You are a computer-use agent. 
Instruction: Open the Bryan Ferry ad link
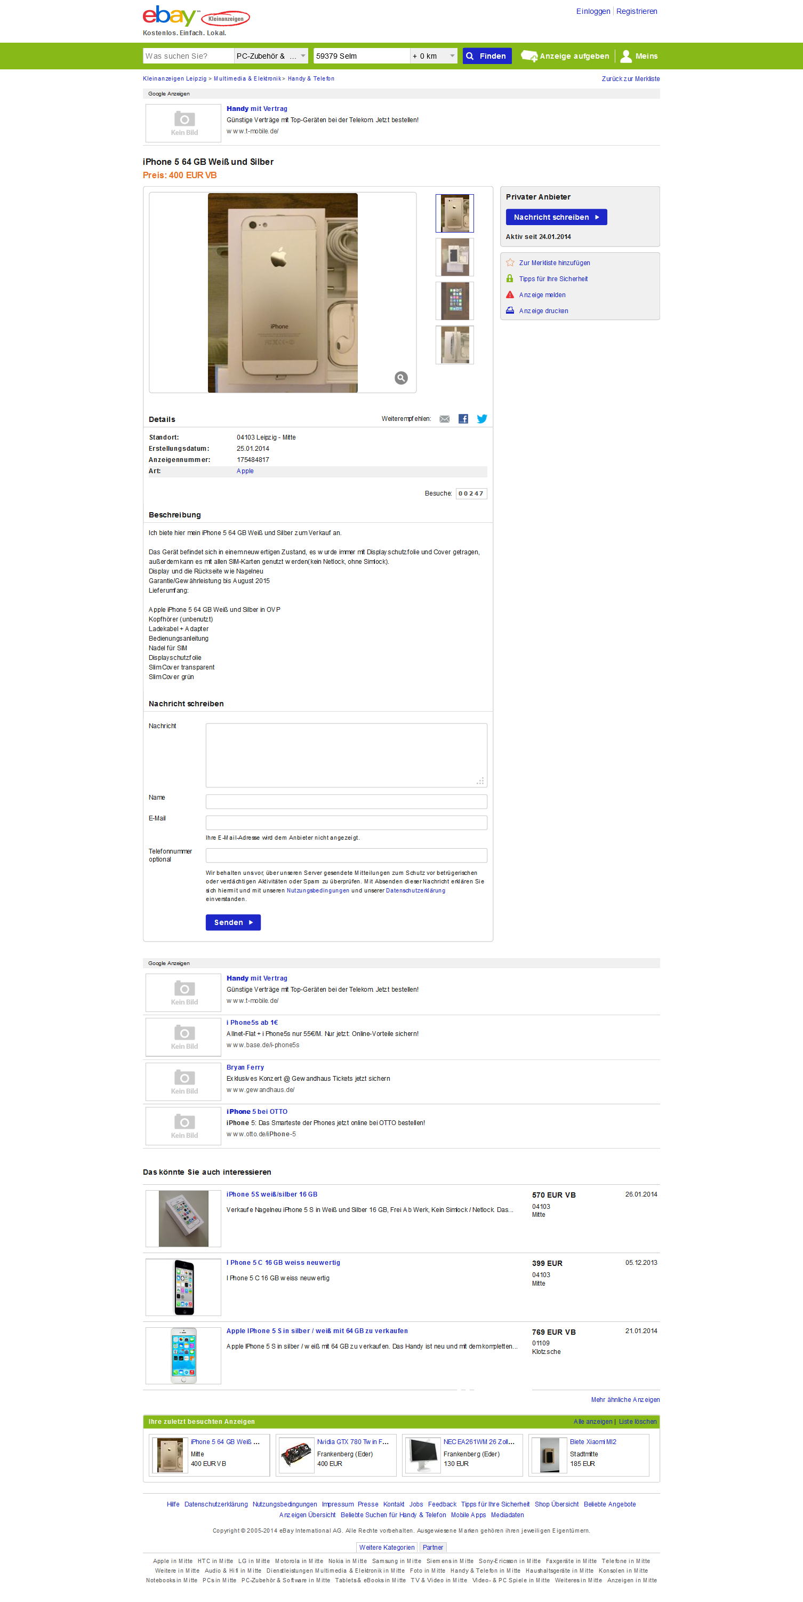pyautogui.click(x=245, y=1067)
